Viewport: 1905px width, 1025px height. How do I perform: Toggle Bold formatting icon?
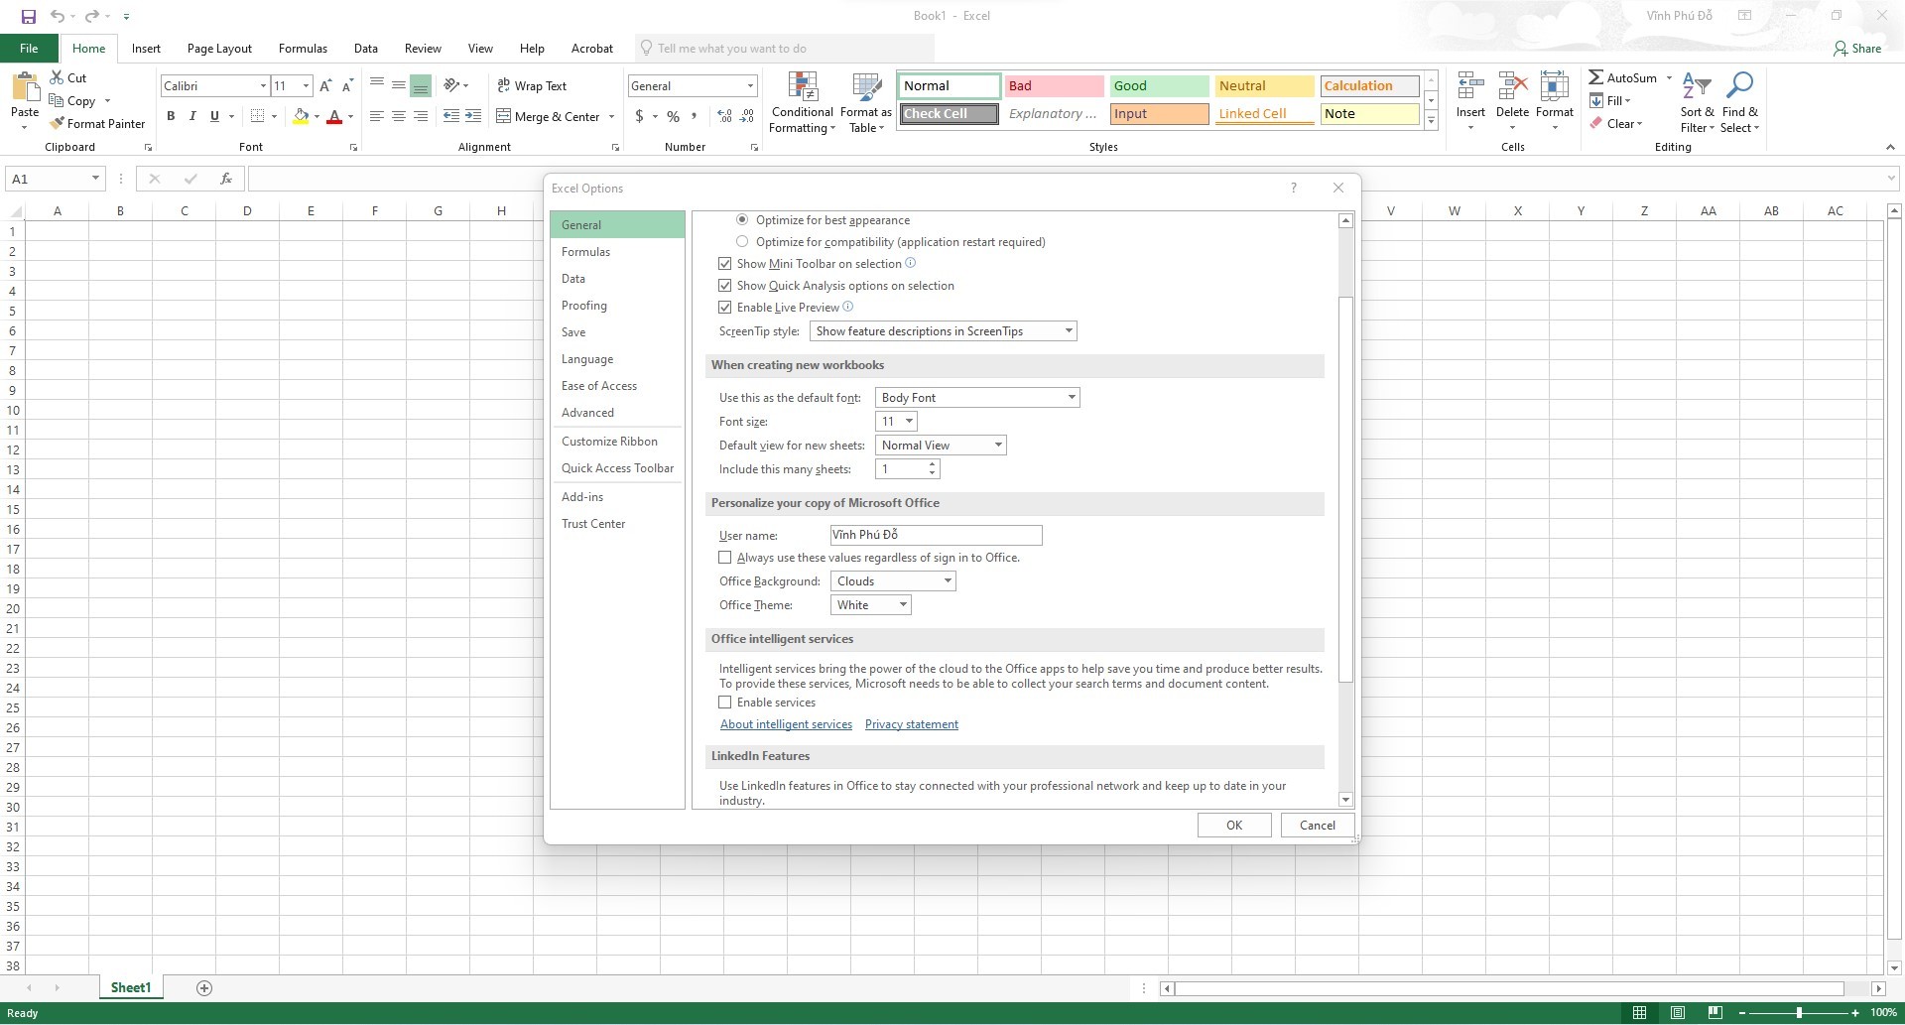click(171, 116)
